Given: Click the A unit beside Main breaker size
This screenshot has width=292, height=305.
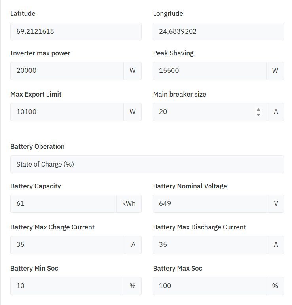Looking at the screenshot, I should pos(276,112).
